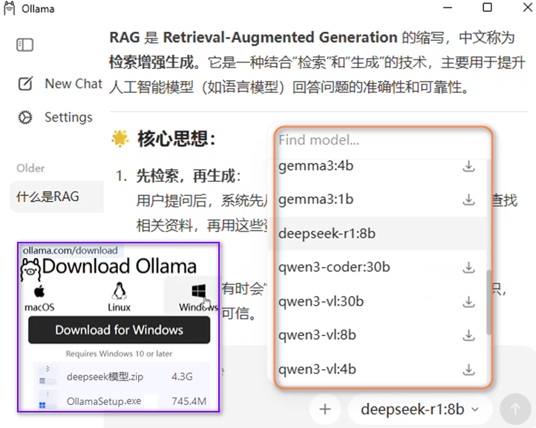Open New Chat label
This screenshot has width=536, height=428.
tap(73, 84)
